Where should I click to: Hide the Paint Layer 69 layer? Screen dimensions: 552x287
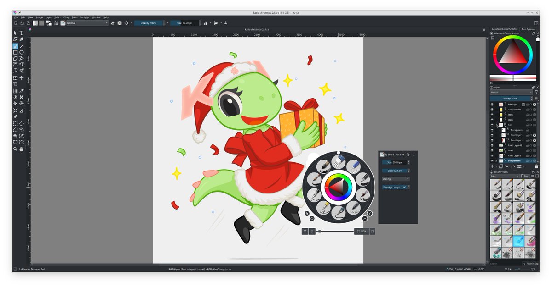click(x=492, y=145)
